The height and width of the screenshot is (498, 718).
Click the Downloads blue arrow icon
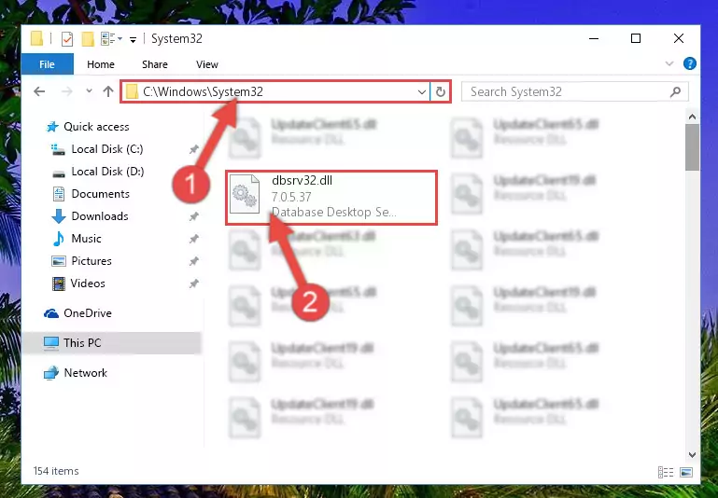point(59,216)
